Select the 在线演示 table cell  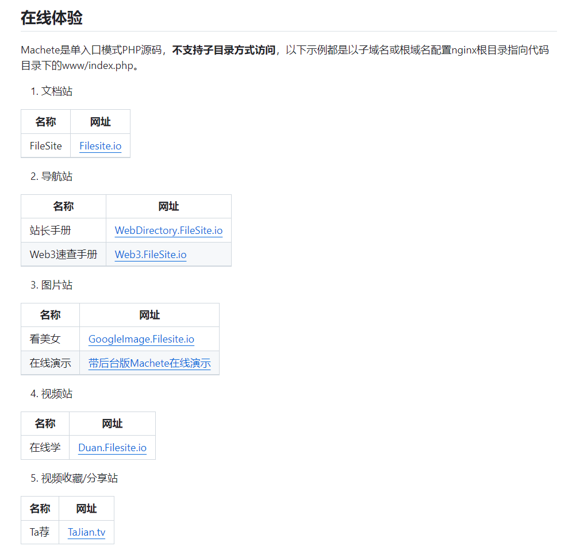[51, 363]
